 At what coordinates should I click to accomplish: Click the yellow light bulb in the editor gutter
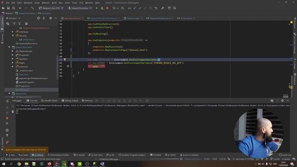tap(65, 59)
